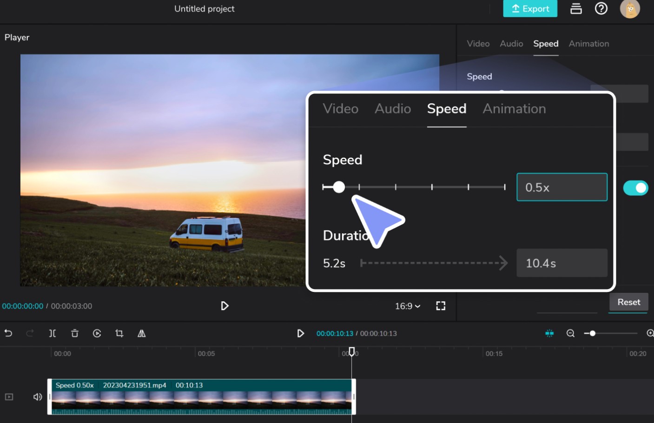Mute the video track audio
Screen dimensions: 654x423
pyautogui.click(x=38, y=397)
